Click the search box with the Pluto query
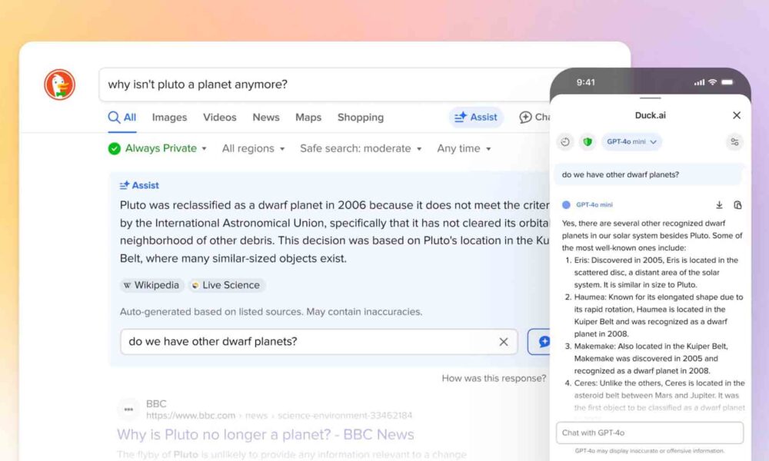Viewport: 769px width, 461px height. (x=324, y=85)
